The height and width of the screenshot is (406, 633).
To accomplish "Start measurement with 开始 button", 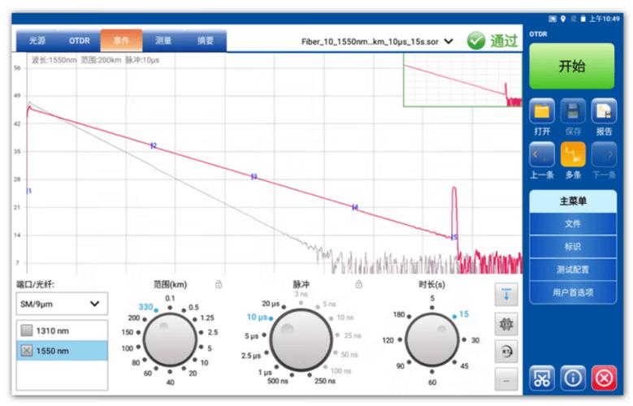I will [571, 67].
